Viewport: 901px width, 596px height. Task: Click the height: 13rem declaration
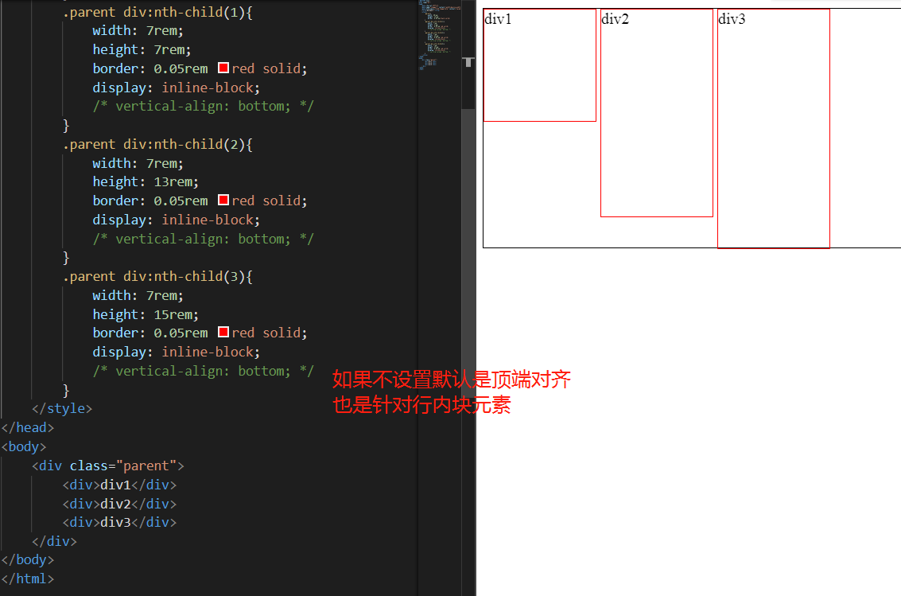pyautogui.click(x=145, y=181)
